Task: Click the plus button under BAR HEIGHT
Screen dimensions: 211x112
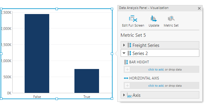Action: click(127, 69)
